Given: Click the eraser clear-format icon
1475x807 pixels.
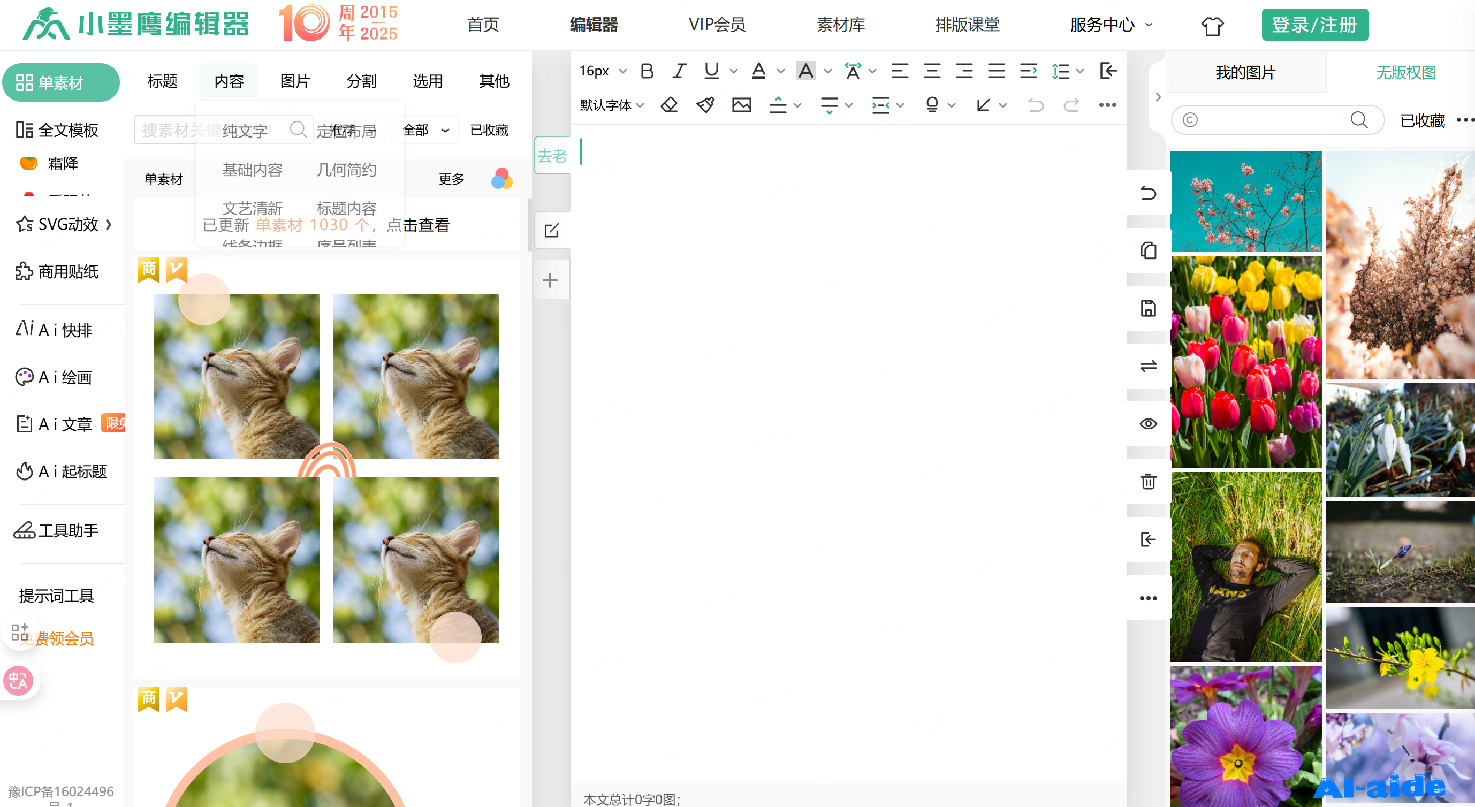Looking at the screenshot, I should coord(669,105).
